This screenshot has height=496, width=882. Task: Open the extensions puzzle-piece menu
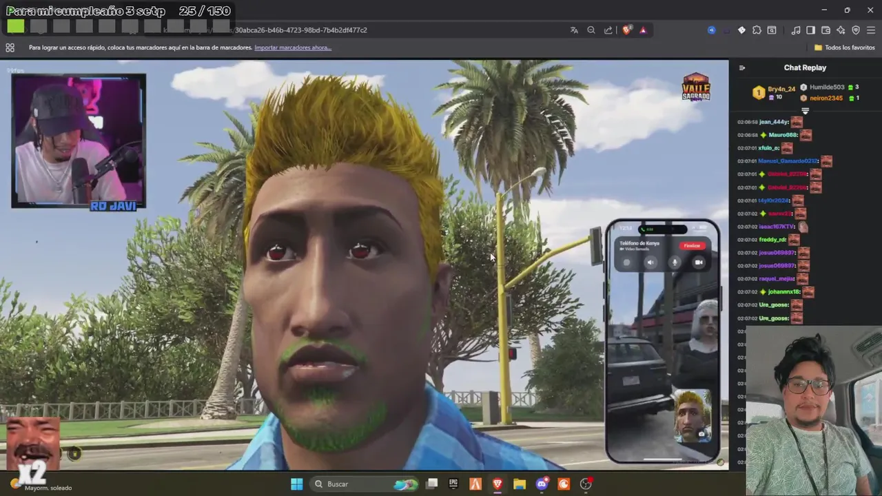757,30
